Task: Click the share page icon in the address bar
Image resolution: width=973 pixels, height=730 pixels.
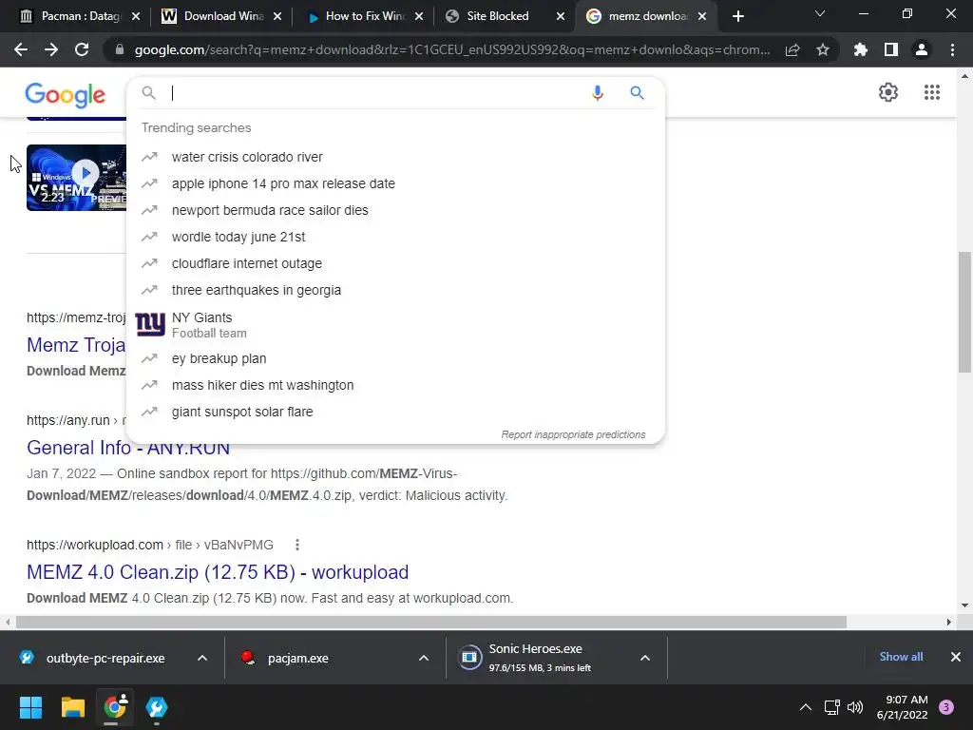Action: tap(792, 49)
